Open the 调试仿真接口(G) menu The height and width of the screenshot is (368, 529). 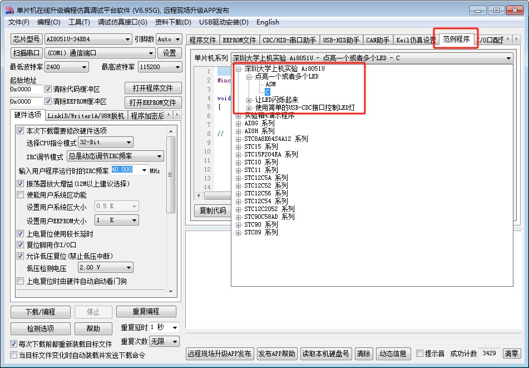click(x=122, y=22)
